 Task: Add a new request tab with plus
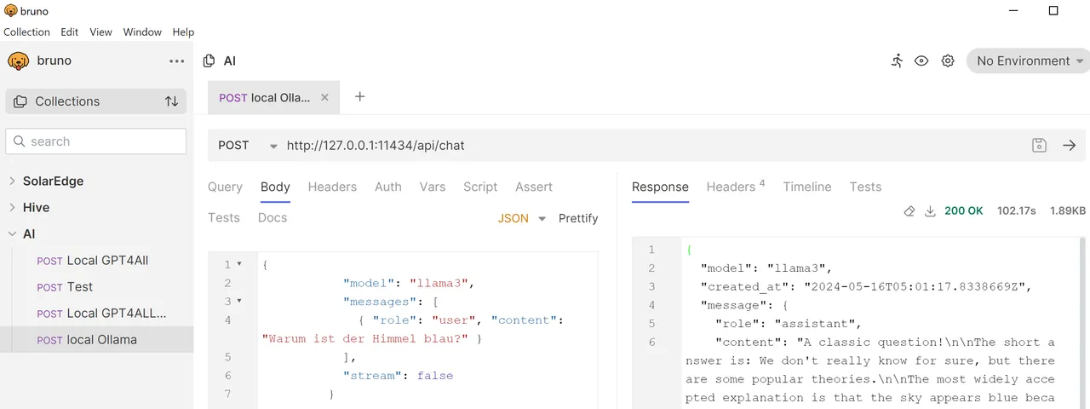pos(359,96)
